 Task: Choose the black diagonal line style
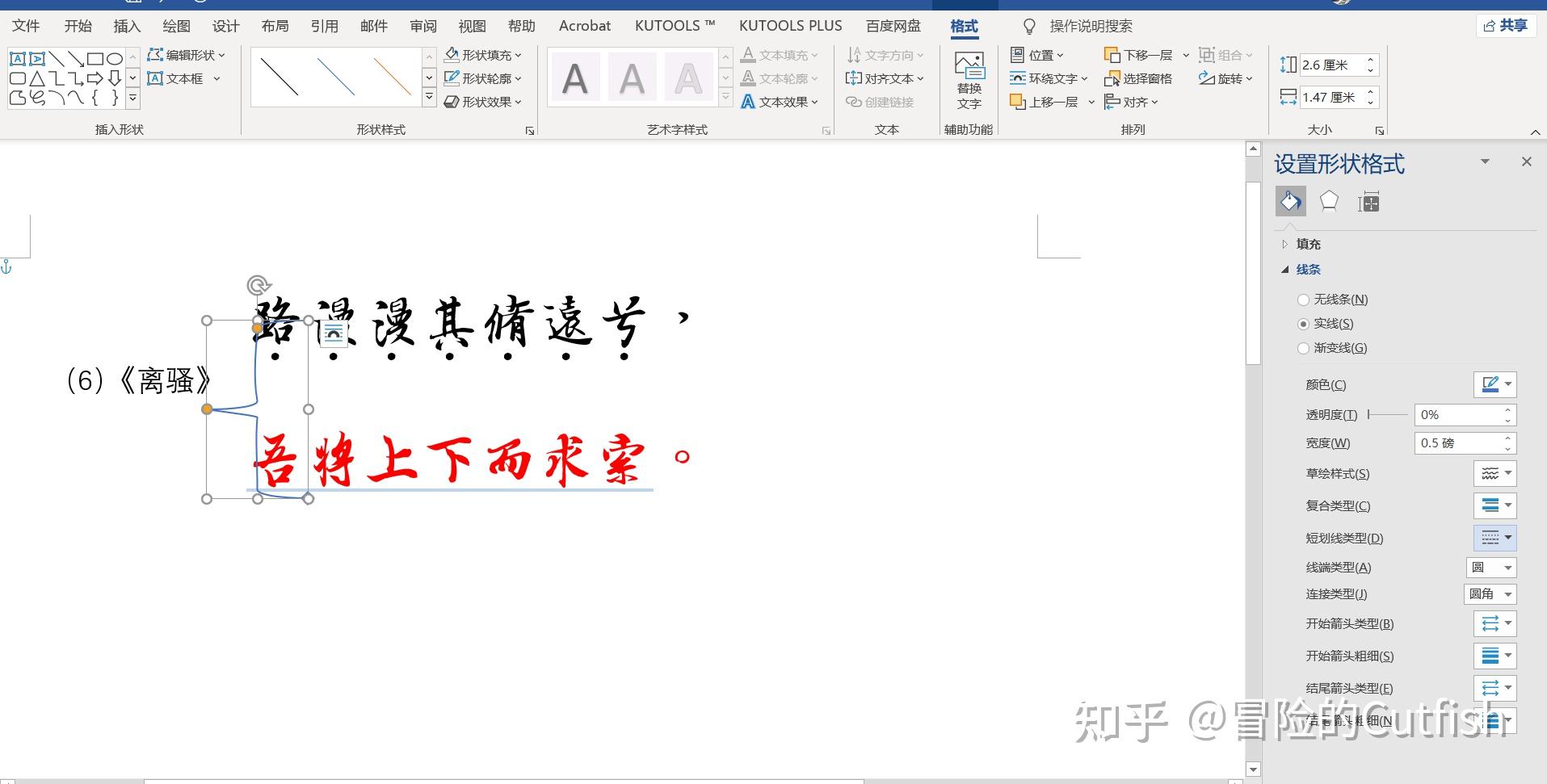[280, 78]
